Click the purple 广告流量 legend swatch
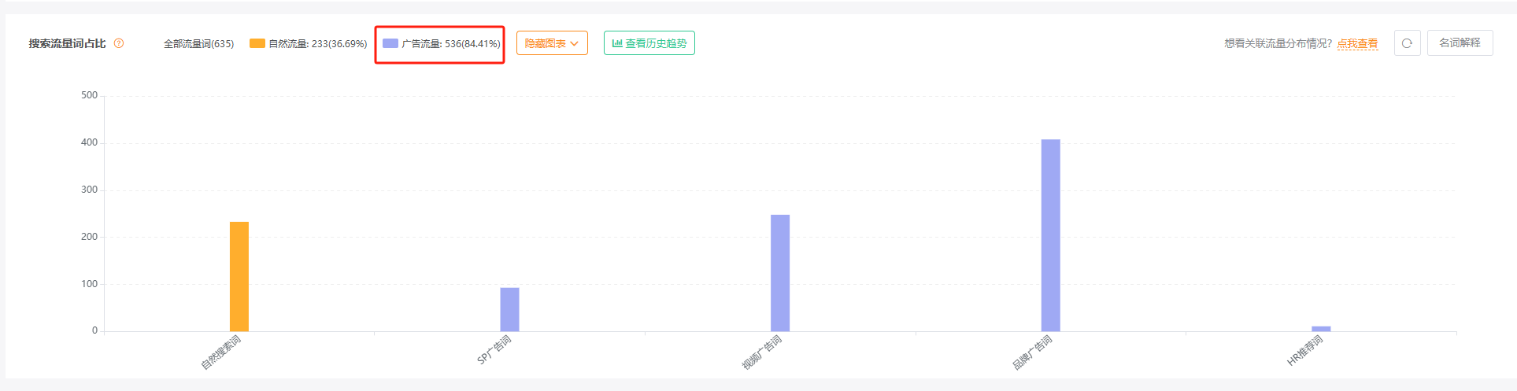 point(390,43)
